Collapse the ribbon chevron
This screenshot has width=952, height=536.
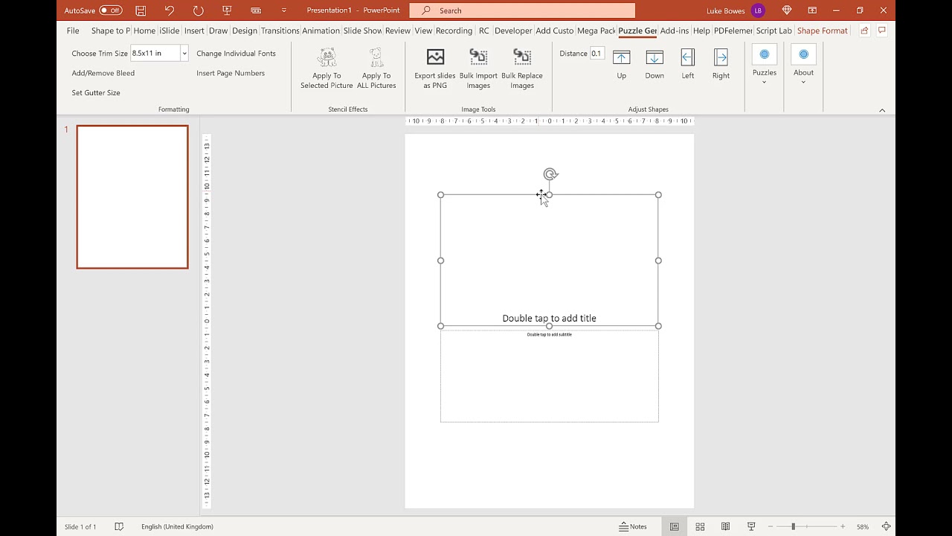coord(882,110)
